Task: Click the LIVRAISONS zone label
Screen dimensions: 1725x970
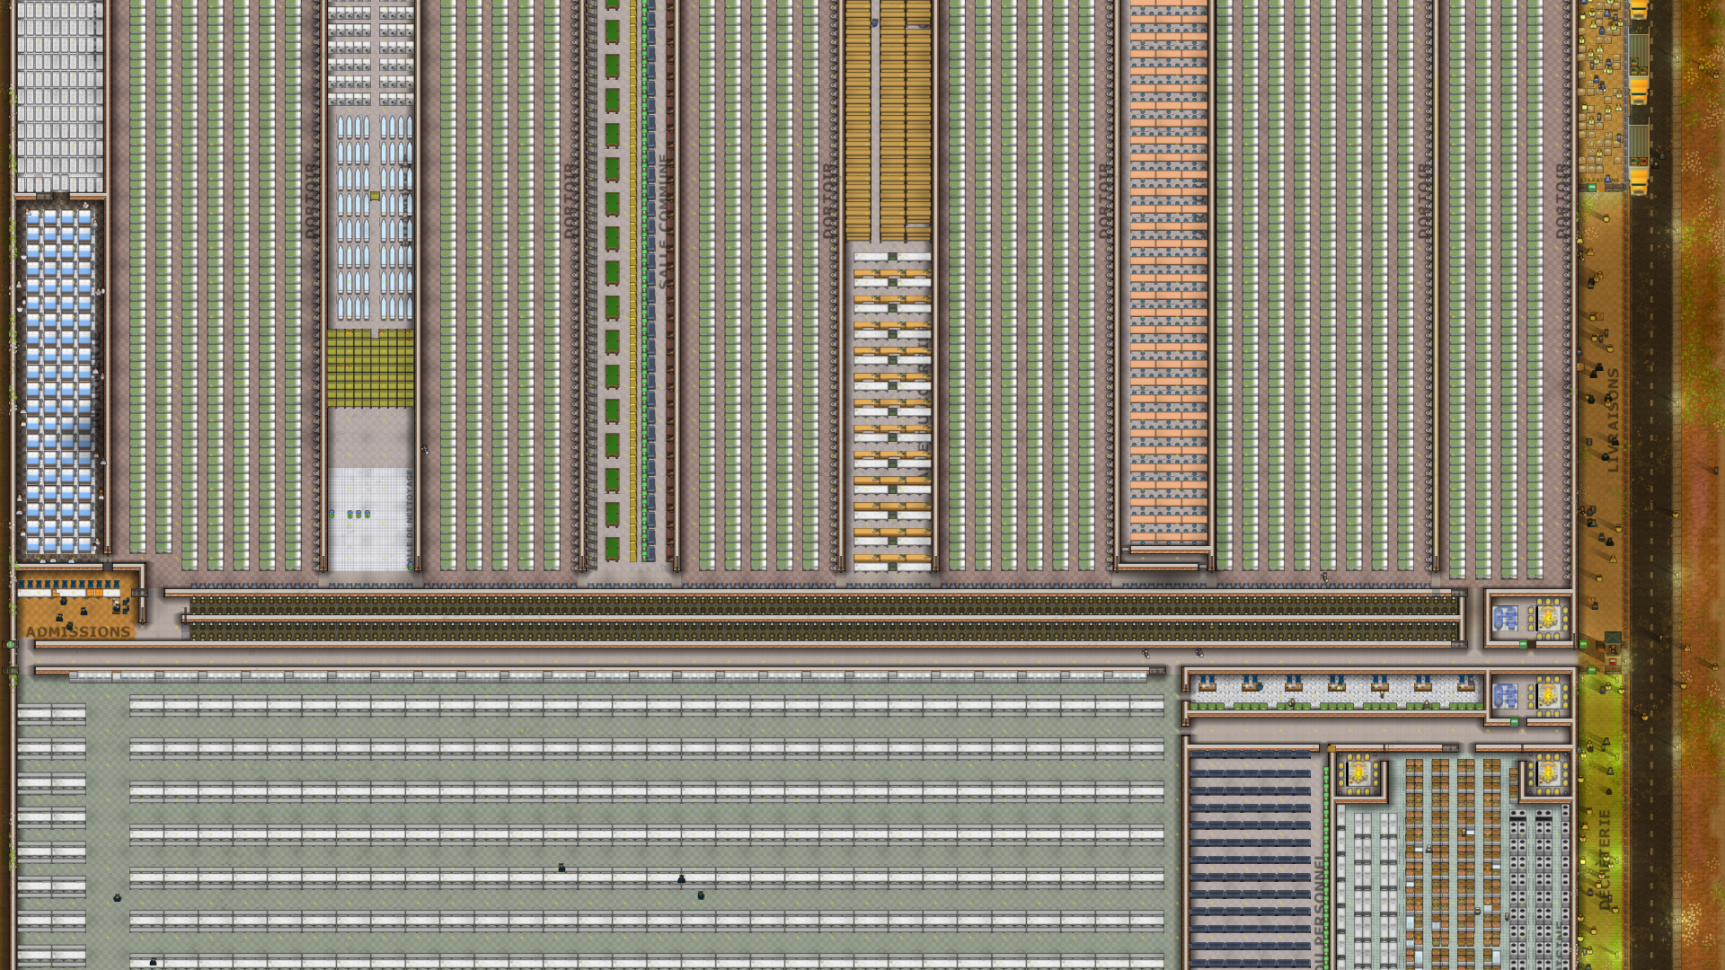Action: click(x=1613, y=420)
